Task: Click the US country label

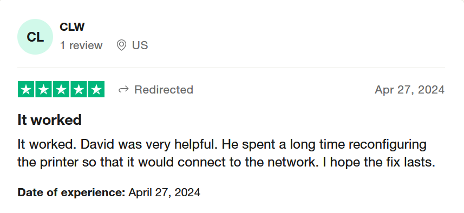Action: (x=140, y=45)
